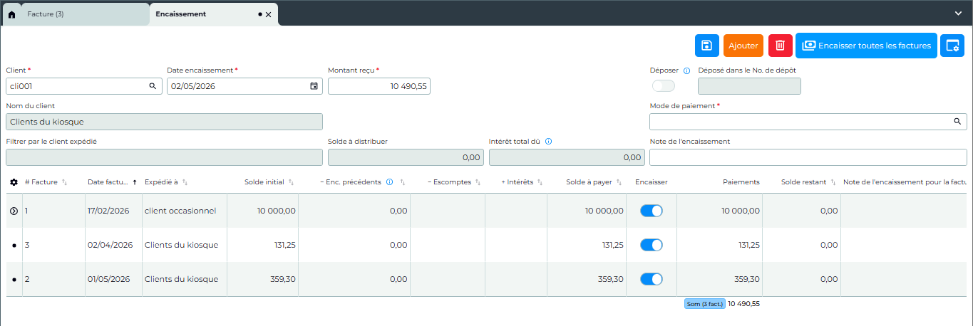Show the Intérêt total dû info icon

(549, 141)
